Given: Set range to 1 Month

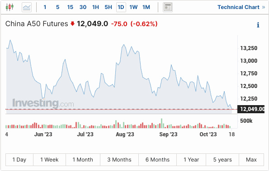Looking at the screenshot, I should click(83, 160).
